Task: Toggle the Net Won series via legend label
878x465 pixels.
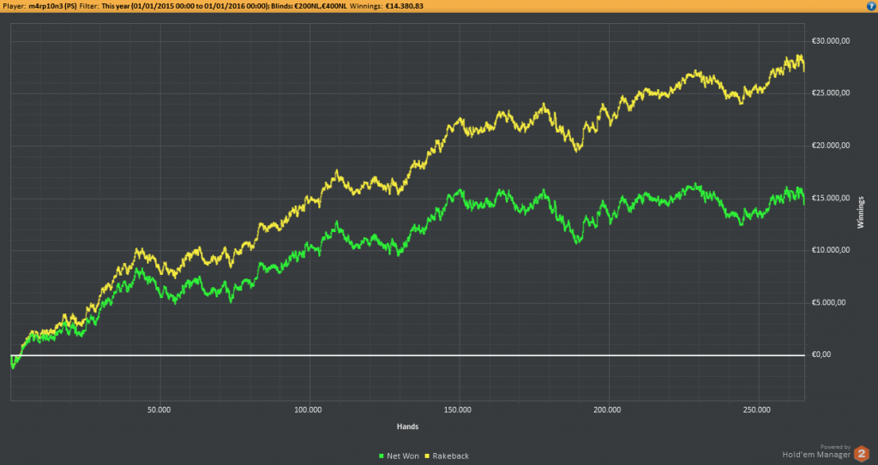Action: click(x=403, y=456)
